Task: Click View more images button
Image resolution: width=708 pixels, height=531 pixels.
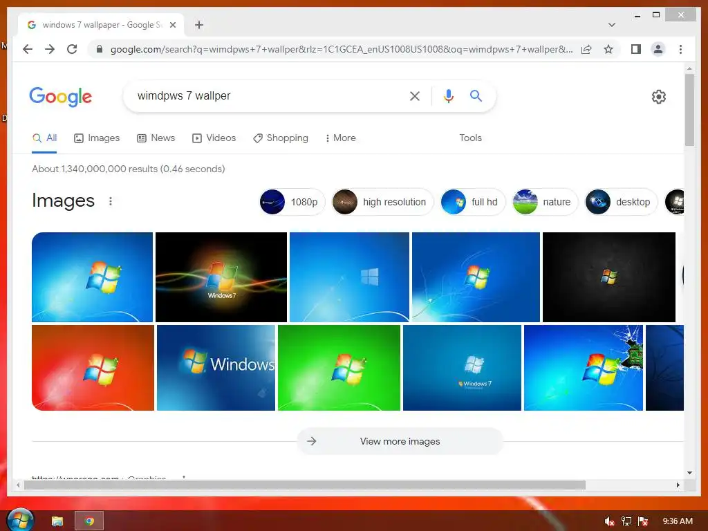Action: point(400,441)
